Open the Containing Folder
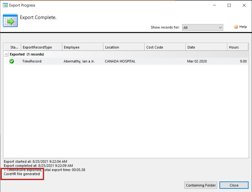The image size is (252, 192). [x=201, y=185]
